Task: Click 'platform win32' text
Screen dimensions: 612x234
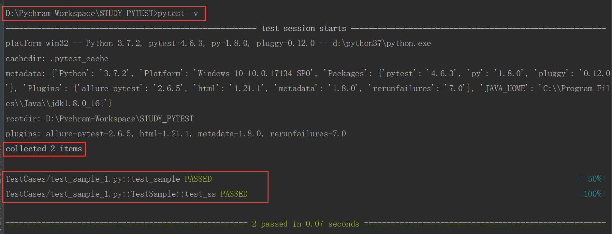Action: (x=37, y=43)
